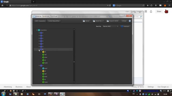172x96 pixels.
Task: Collapse tree node 7
Action: coord(39,66)
